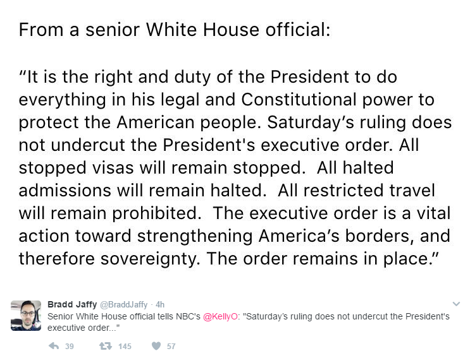This screenshot has width=470, height=363.
Task: View the 145 retweets count
Action: pyautogui.click(x=125, y=347)
